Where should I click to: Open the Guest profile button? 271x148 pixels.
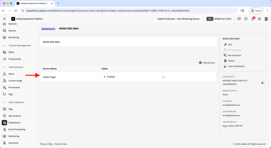(256, 11)
